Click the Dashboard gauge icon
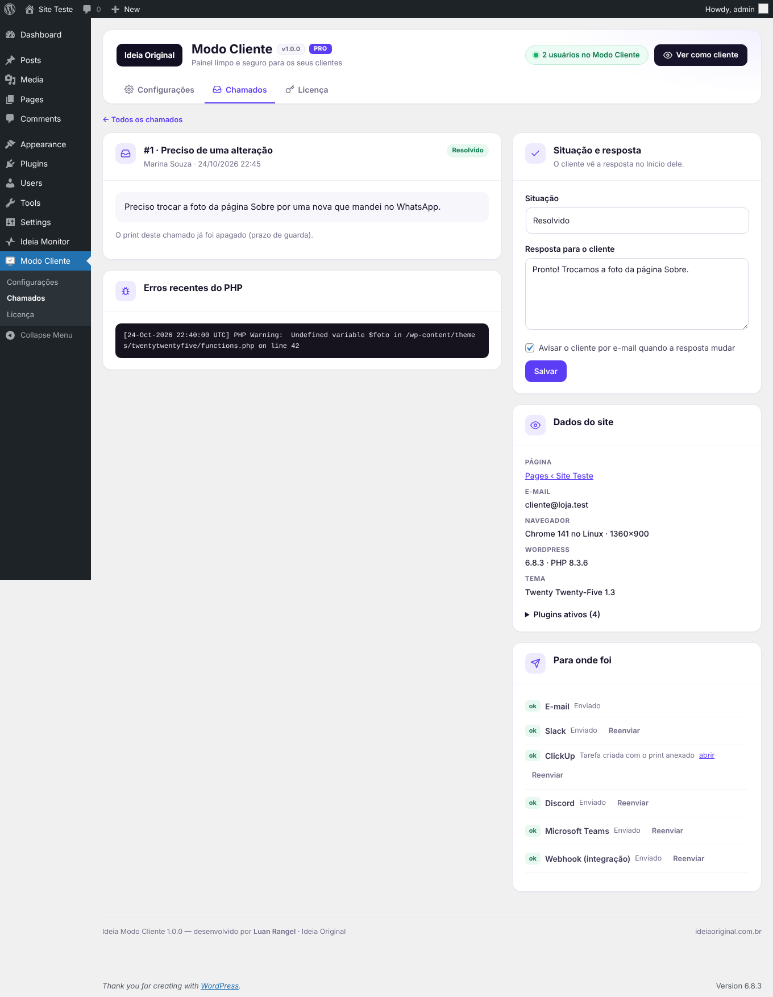This screenshot has height=997, width=773. tap(10, 35)
